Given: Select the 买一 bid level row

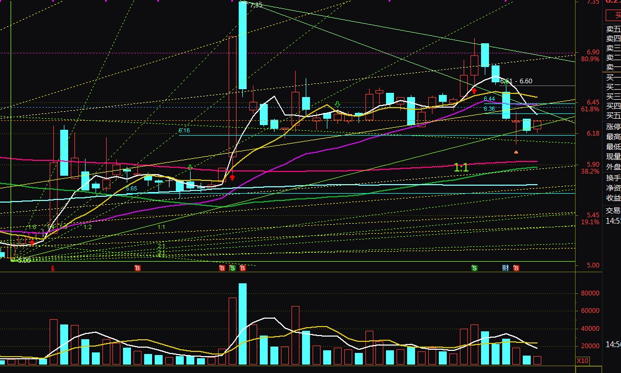Looking at the screenshot, I should (613, 77).
